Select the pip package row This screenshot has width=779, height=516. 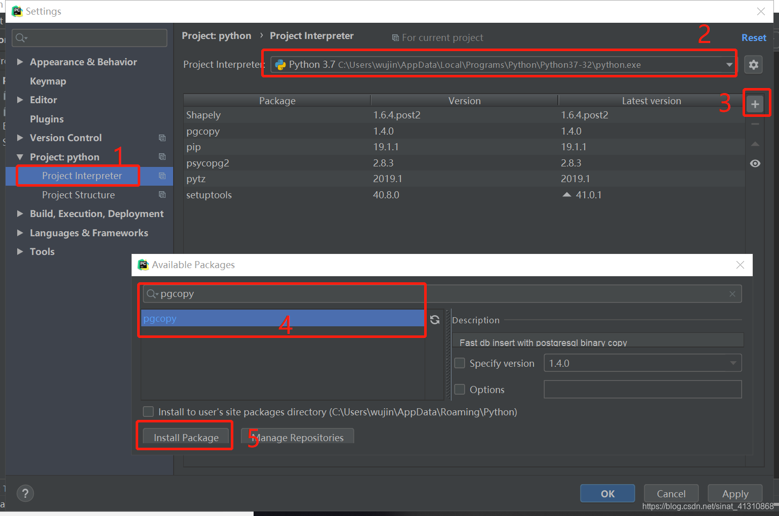[x=464, y=147]
